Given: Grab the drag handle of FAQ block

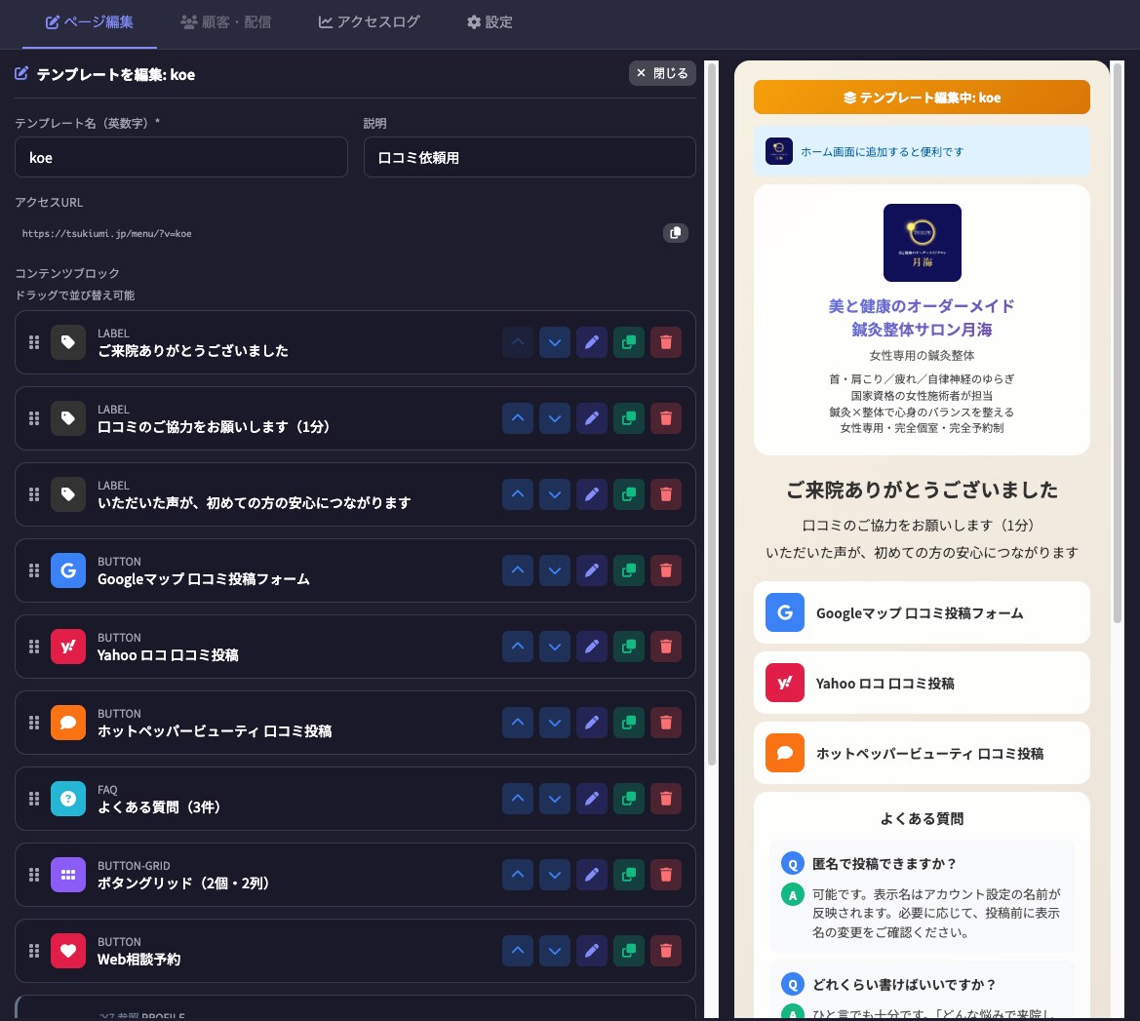Looking at the screenshot, I should click(x=34, y=799).
